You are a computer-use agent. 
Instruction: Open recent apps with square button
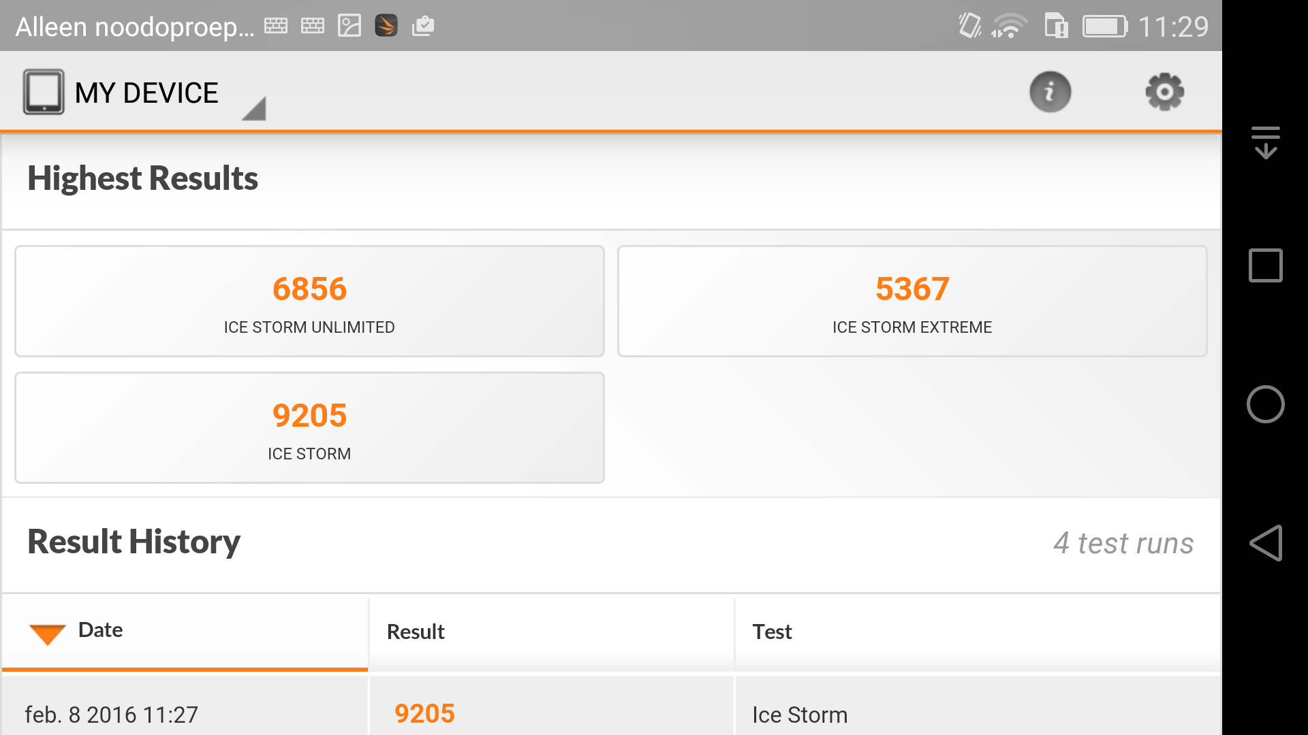point(1265,265)
